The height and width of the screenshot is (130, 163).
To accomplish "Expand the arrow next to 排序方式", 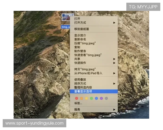I will click(x=114, y=83).
